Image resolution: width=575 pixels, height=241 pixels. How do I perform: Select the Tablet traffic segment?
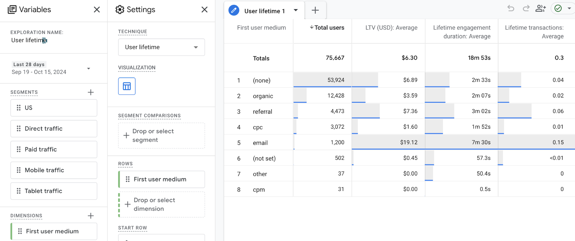point(54,191)
